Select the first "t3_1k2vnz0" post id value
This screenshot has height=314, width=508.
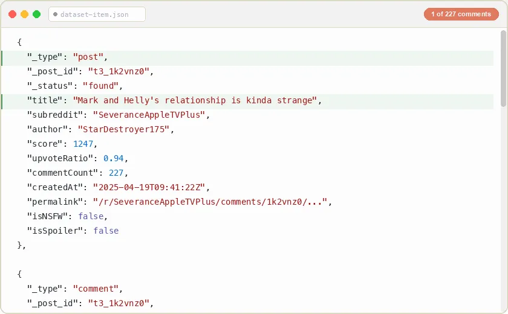click(x=119, y=71)
